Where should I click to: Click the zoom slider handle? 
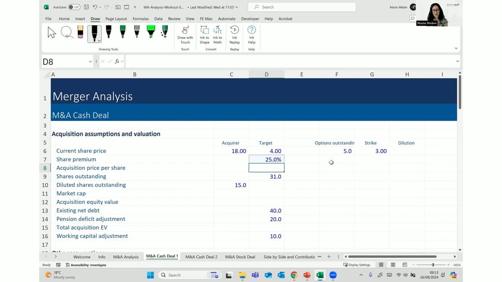[x=433, y=265]
